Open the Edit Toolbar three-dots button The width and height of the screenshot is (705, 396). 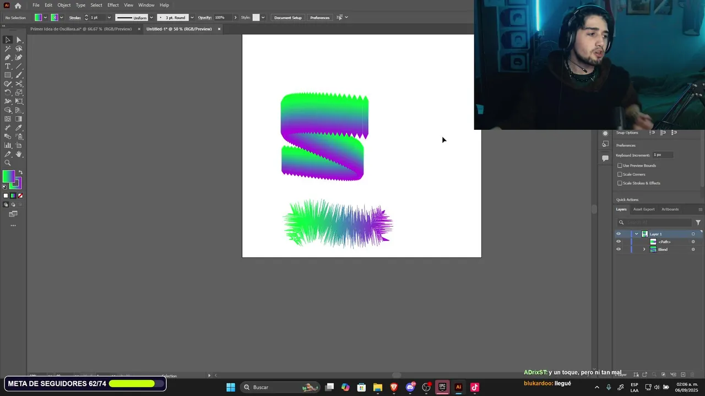pyautogui.click(x=13, y=226)
